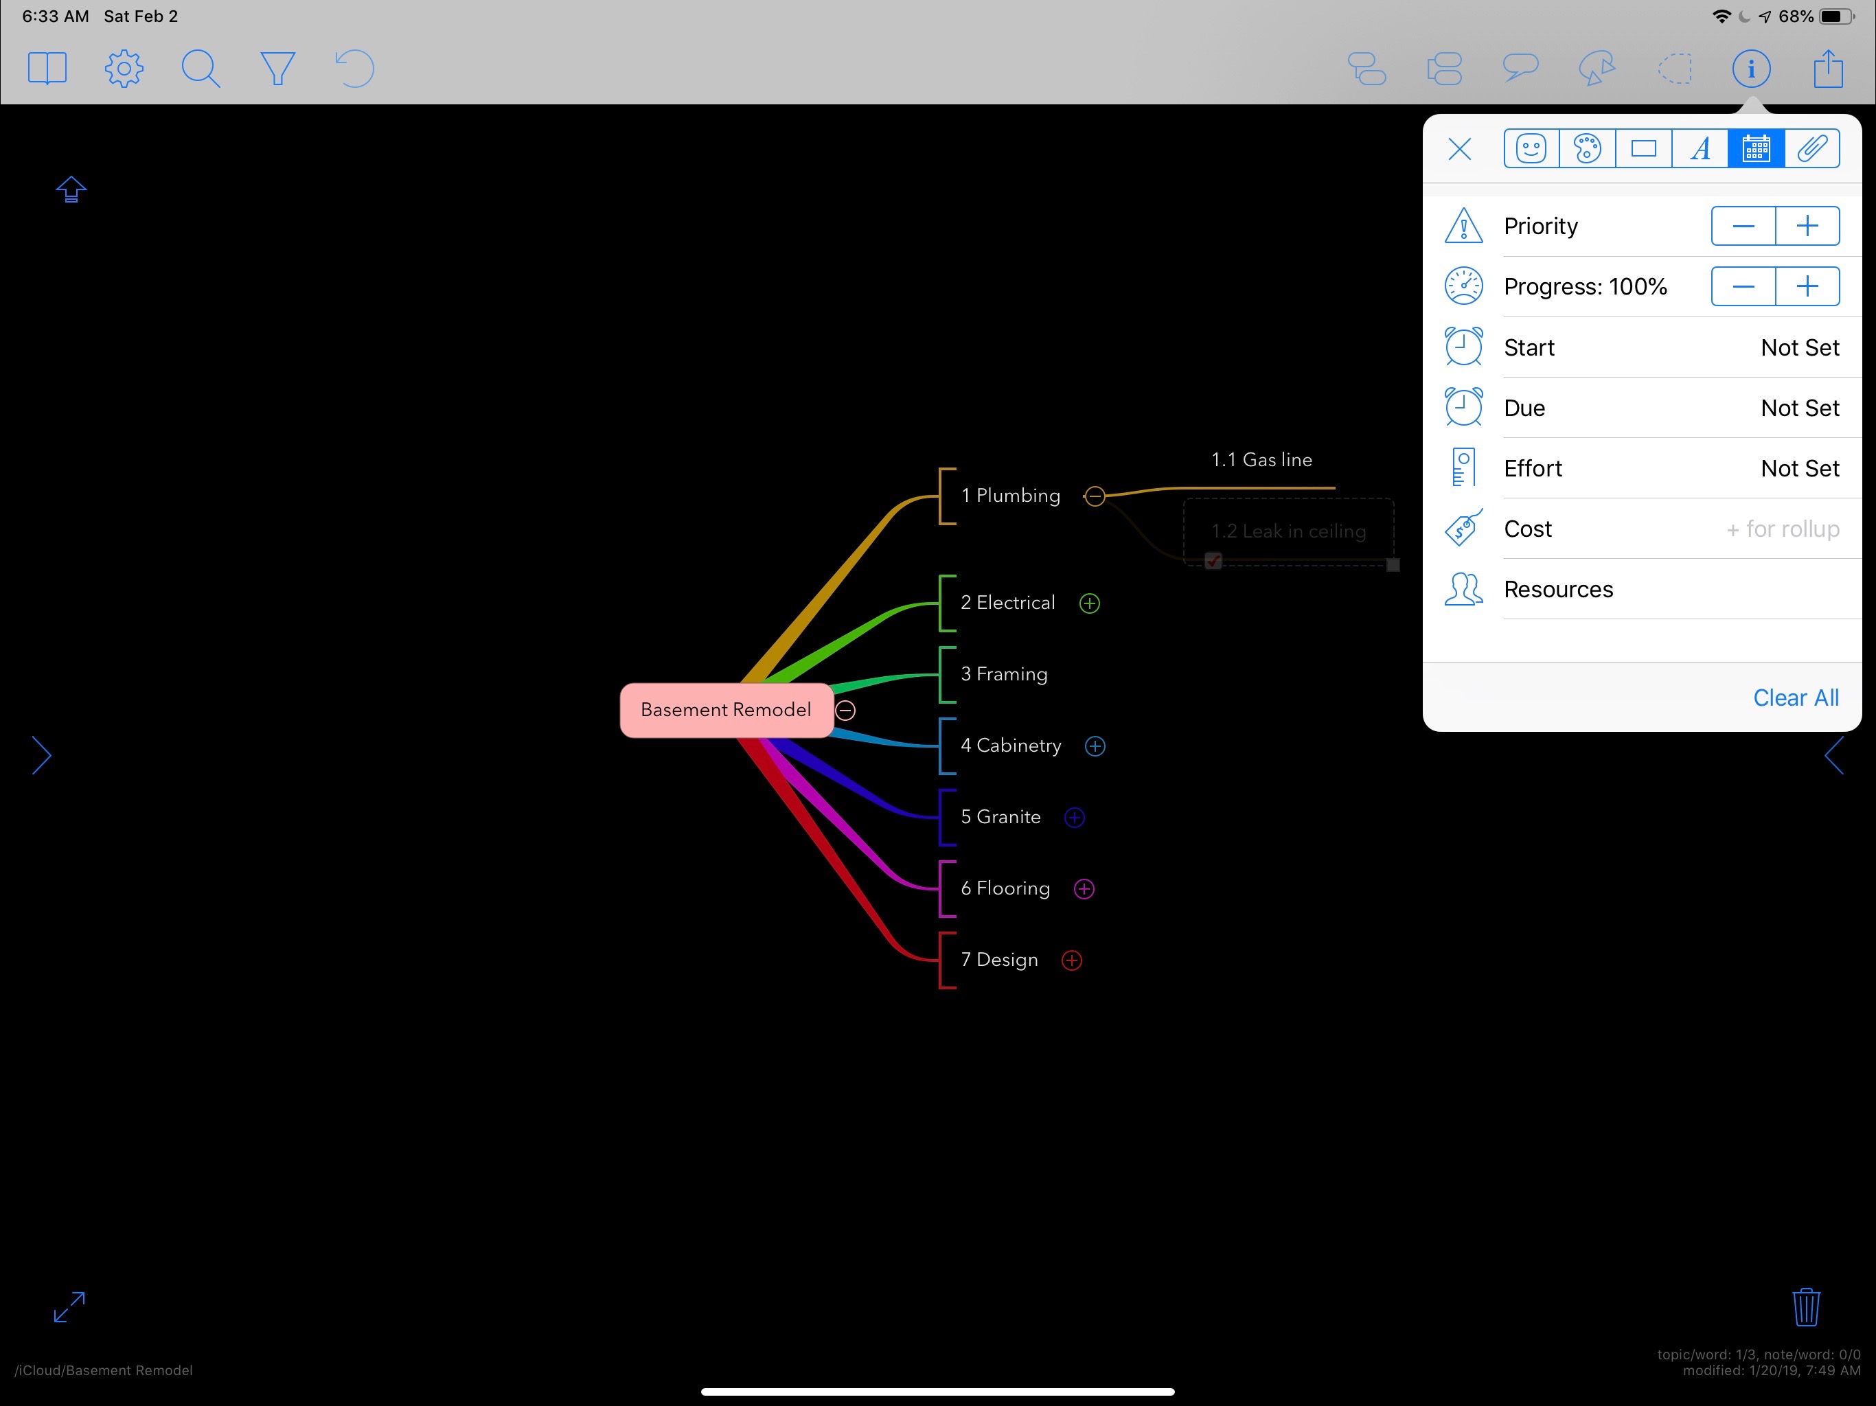Switch to the font style tab

click(x=1700, y=149)
